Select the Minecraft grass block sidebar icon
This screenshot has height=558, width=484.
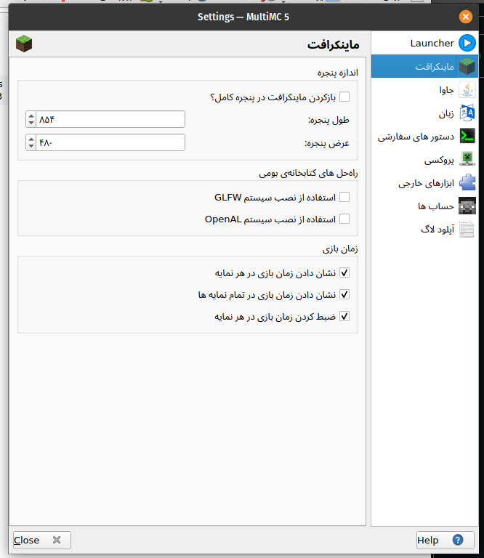tap(467, 67)
